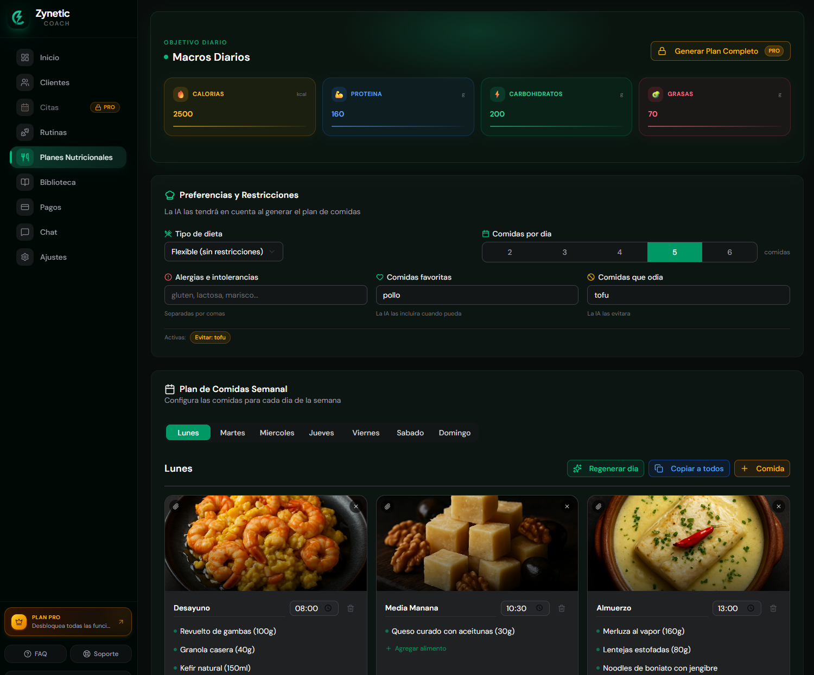Click the cheese cubes Media Manana photo
The height and width of the screenshot is (675, 814).
477,543
